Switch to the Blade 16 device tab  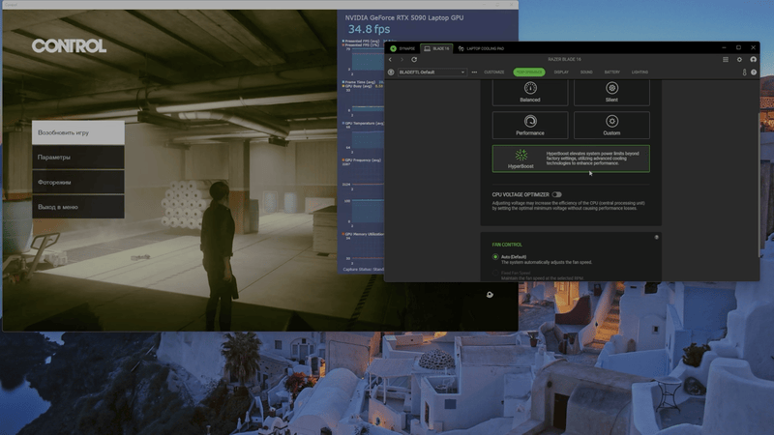(437, 48)
